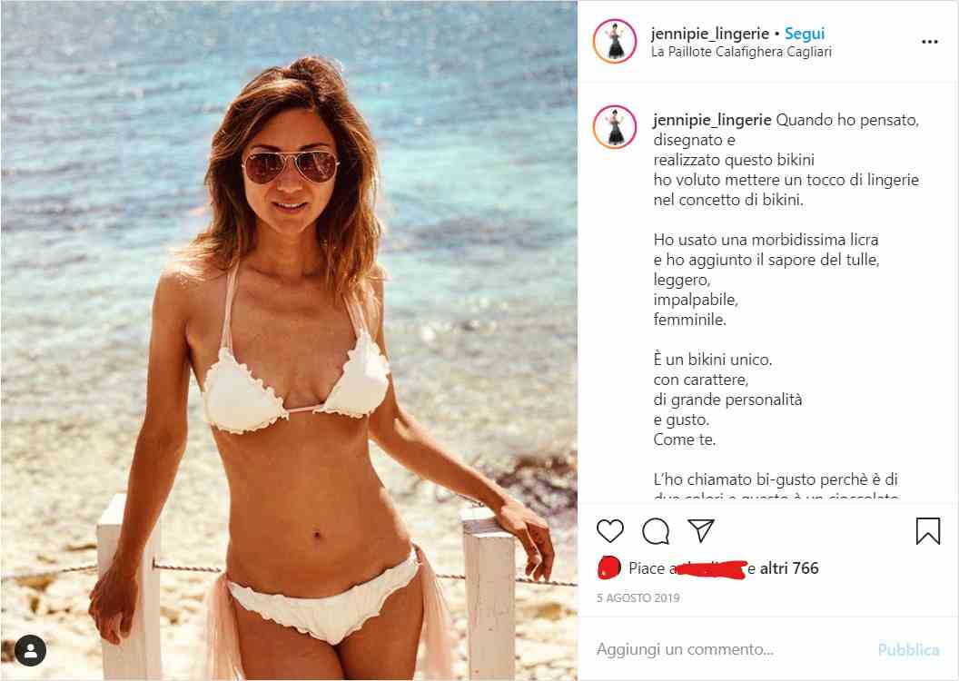Open jennipie_lingerie username in the caption
959x681 pixels.
point(712,120)
